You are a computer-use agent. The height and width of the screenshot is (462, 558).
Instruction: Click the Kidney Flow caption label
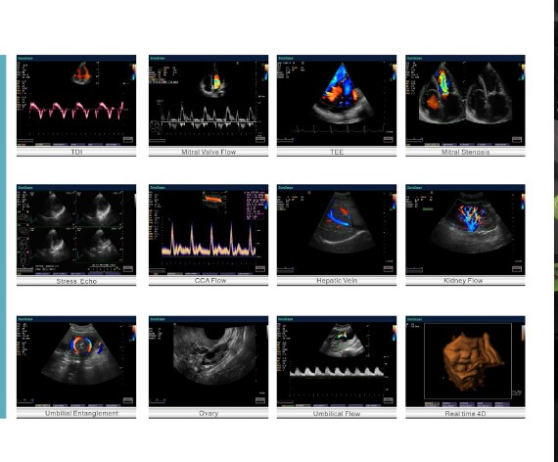pyautogui.click(x=463, y=281)
